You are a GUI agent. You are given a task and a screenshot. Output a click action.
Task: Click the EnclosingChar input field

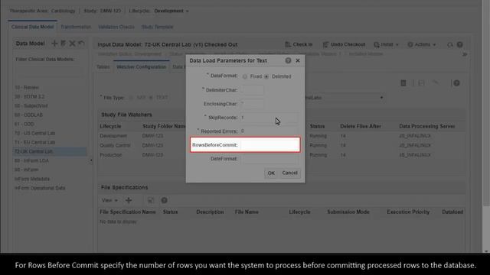tap(252, 104)
